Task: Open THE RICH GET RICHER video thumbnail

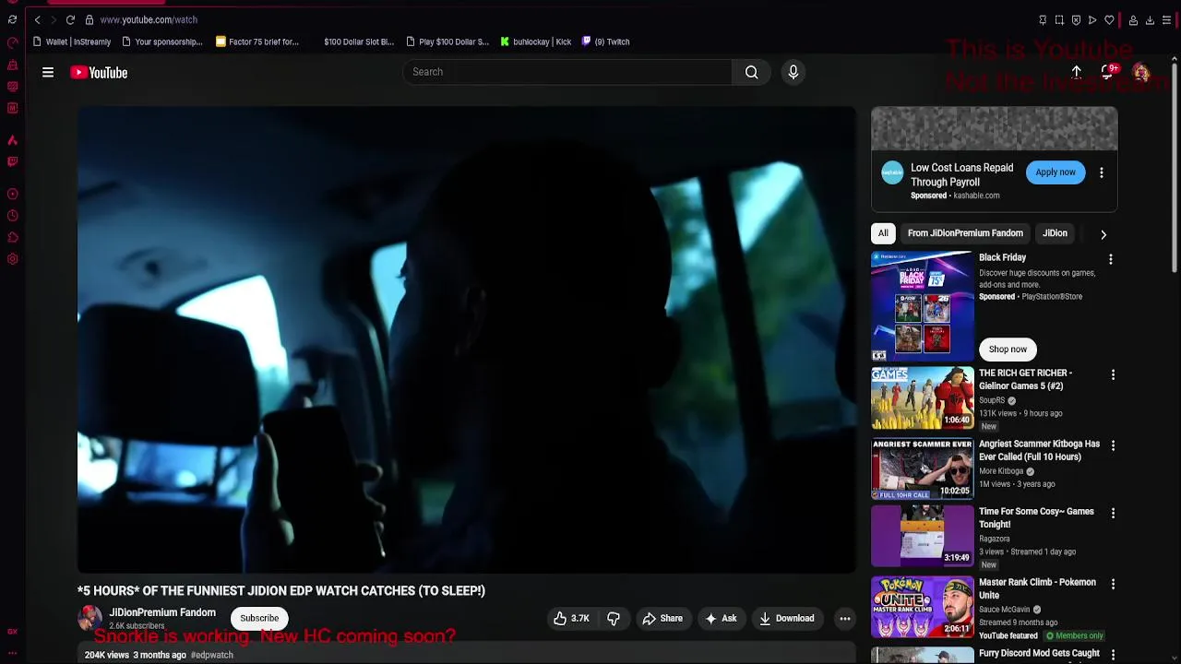Action: pyautogui.click(x=923, y=398)
